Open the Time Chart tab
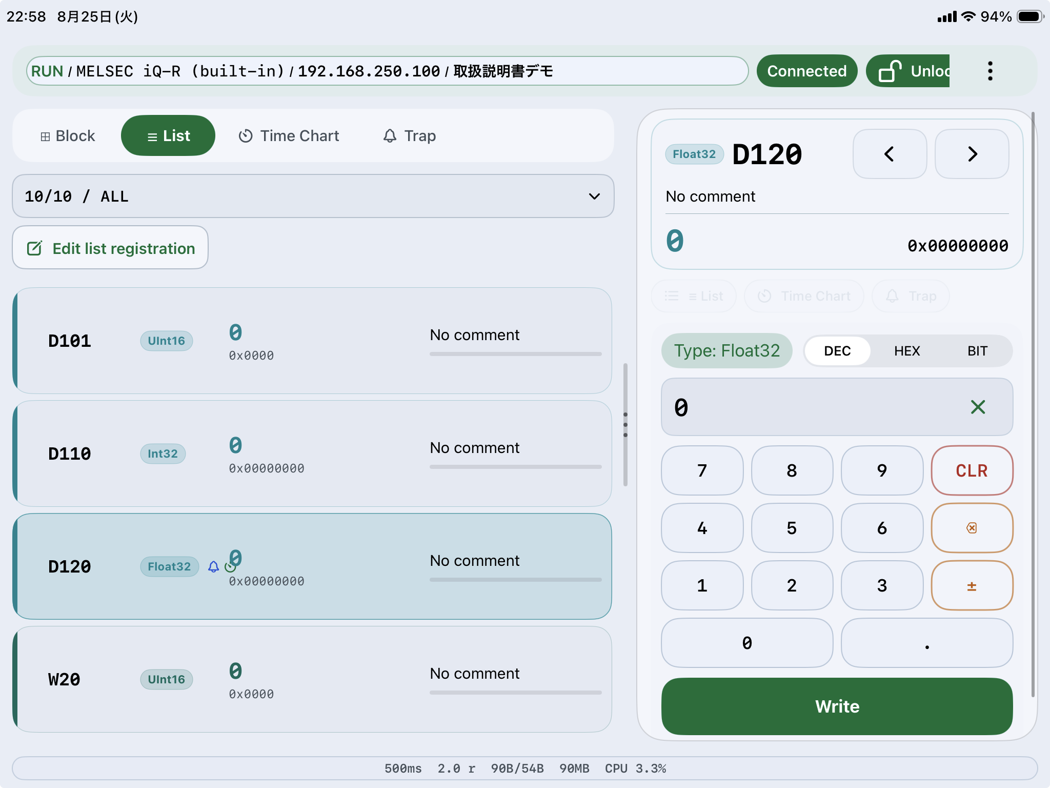1050x788 pixels. [x=289, y=136]
